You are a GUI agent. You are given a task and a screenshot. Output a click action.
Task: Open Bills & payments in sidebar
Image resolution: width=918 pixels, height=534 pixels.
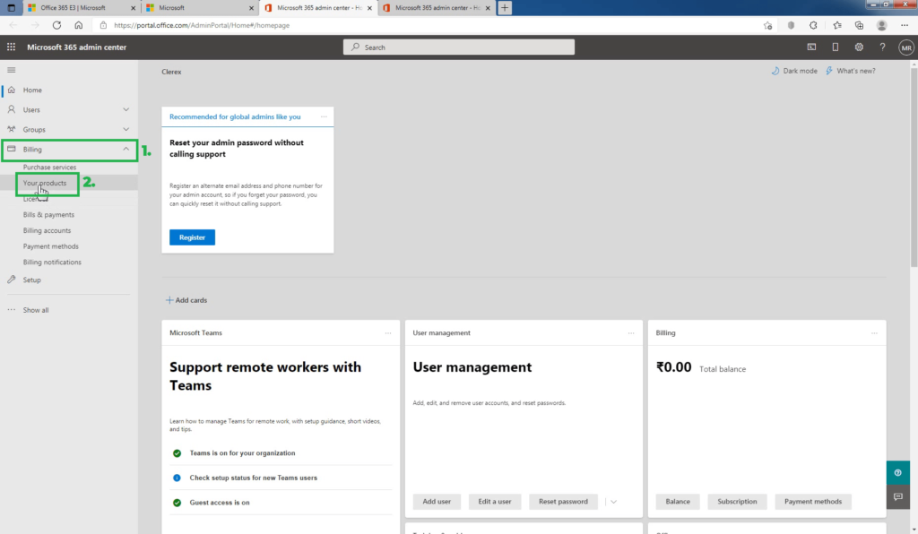(48, 215)
